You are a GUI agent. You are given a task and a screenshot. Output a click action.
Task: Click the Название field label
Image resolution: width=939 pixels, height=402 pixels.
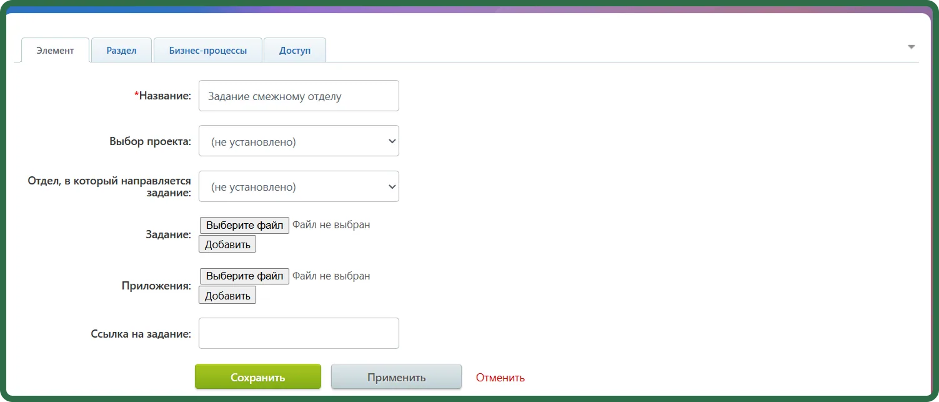pos(162,96)
